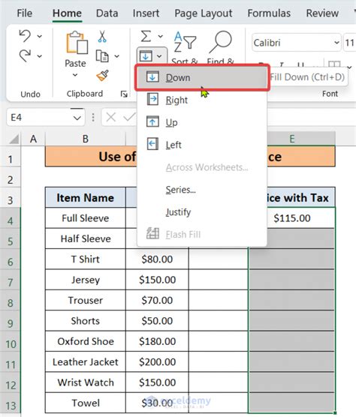Click the AutoSum sigma icon
The width and height of the screenshot is (356, 417).
[x=146, y=36]
